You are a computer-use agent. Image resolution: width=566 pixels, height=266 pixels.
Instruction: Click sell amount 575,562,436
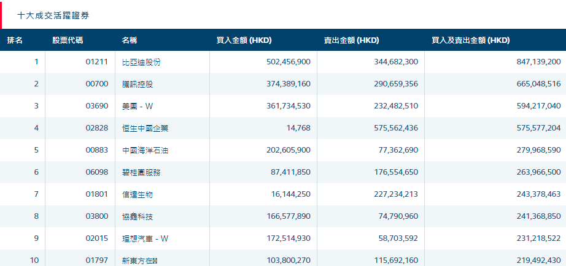point(396,128)
